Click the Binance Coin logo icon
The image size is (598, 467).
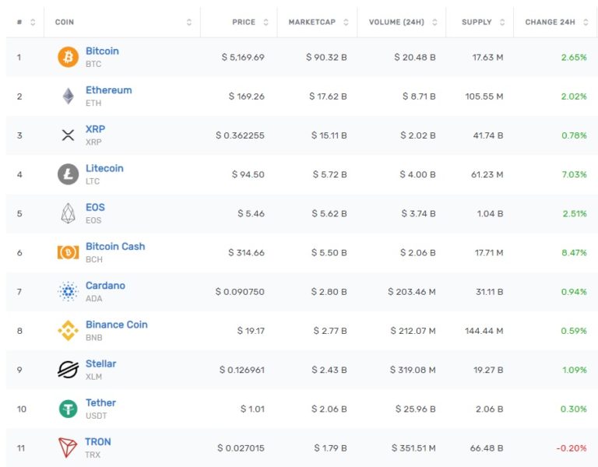[69, 331]
